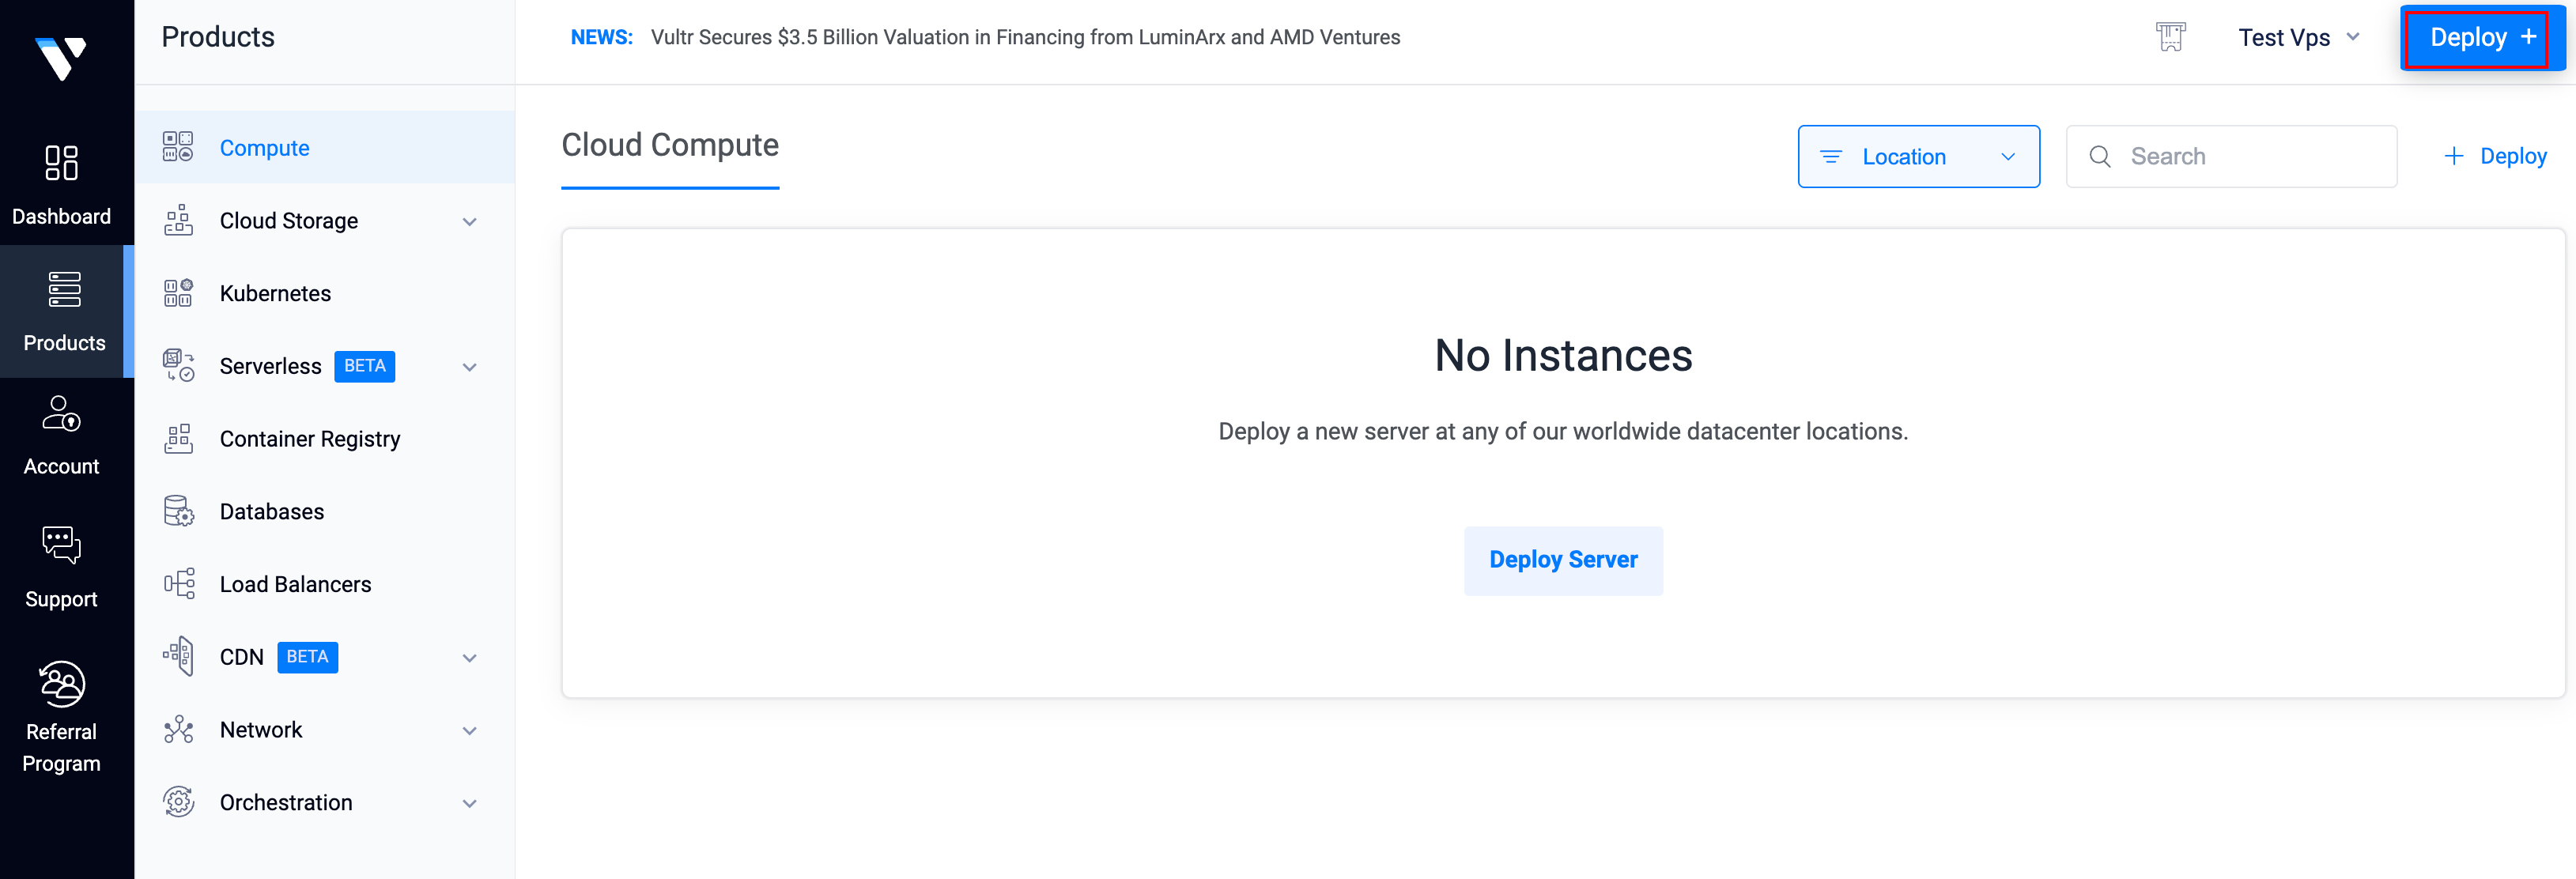The height and width of the screenshot is (879, 2576).
Task: Click the blue Deploy + button
Action: pos(2483,37)
